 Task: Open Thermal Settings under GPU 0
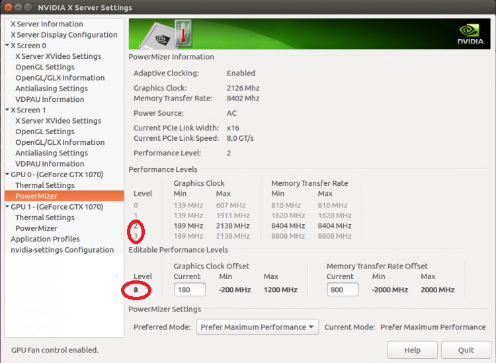pyautogui.click(x=45, y=185)
